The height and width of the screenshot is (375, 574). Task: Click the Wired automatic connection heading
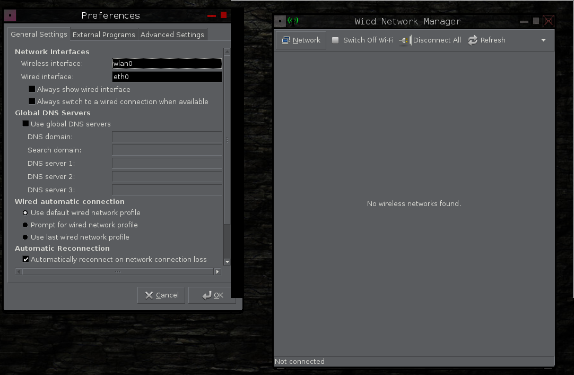(69, 202)
